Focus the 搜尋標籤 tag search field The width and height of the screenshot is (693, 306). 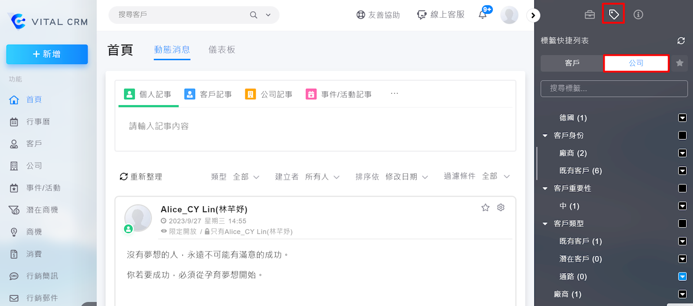(x=614, y=88)
